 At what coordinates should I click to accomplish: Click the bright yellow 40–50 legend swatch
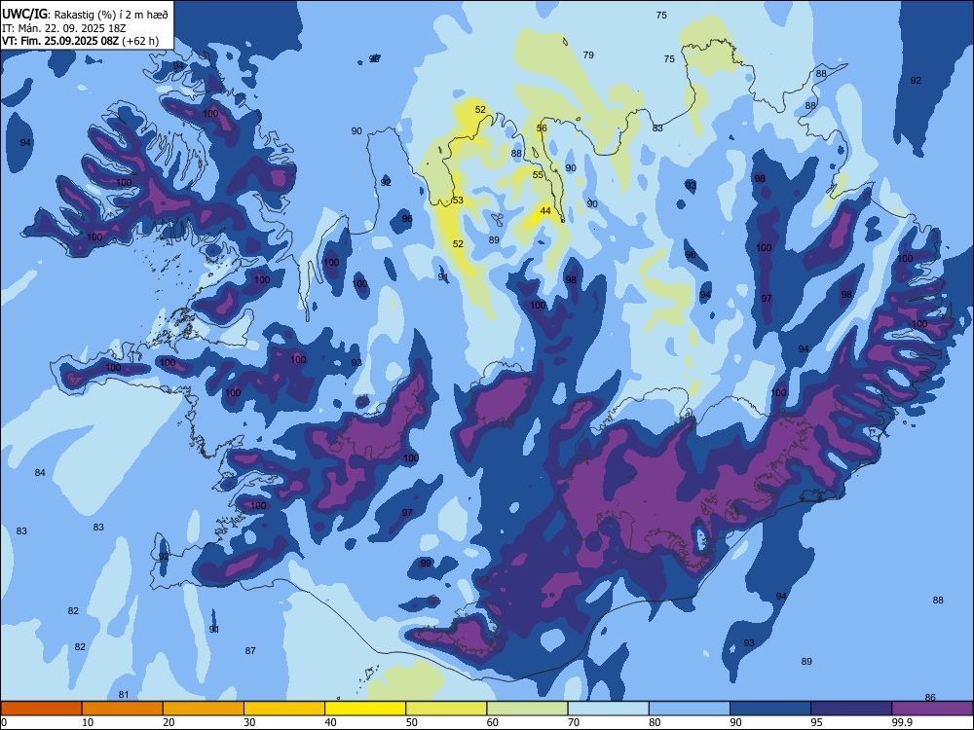click(x=365, y=709)
